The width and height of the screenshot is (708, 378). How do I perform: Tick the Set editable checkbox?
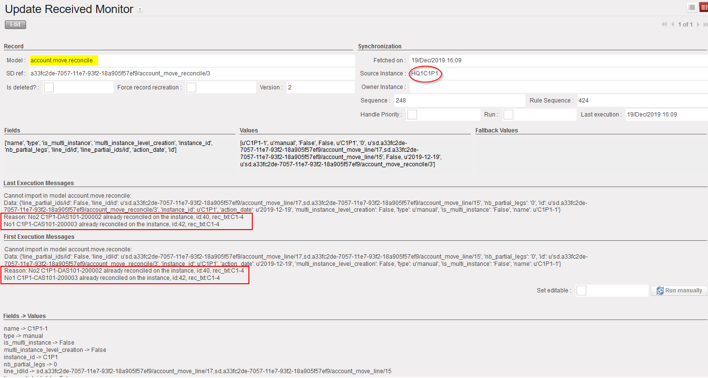[x=581, y=291]
